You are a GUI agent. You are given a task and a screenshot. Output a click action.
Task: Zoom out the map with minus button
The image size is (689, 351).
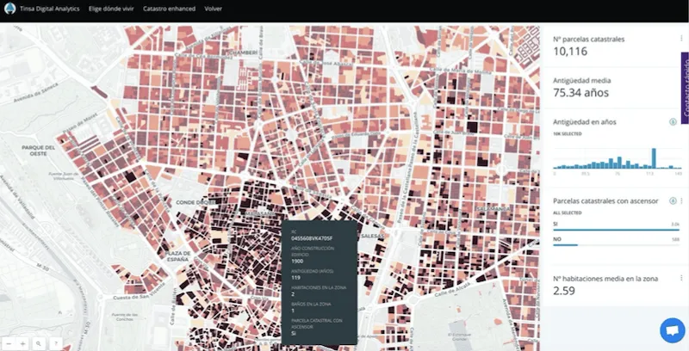9,342
